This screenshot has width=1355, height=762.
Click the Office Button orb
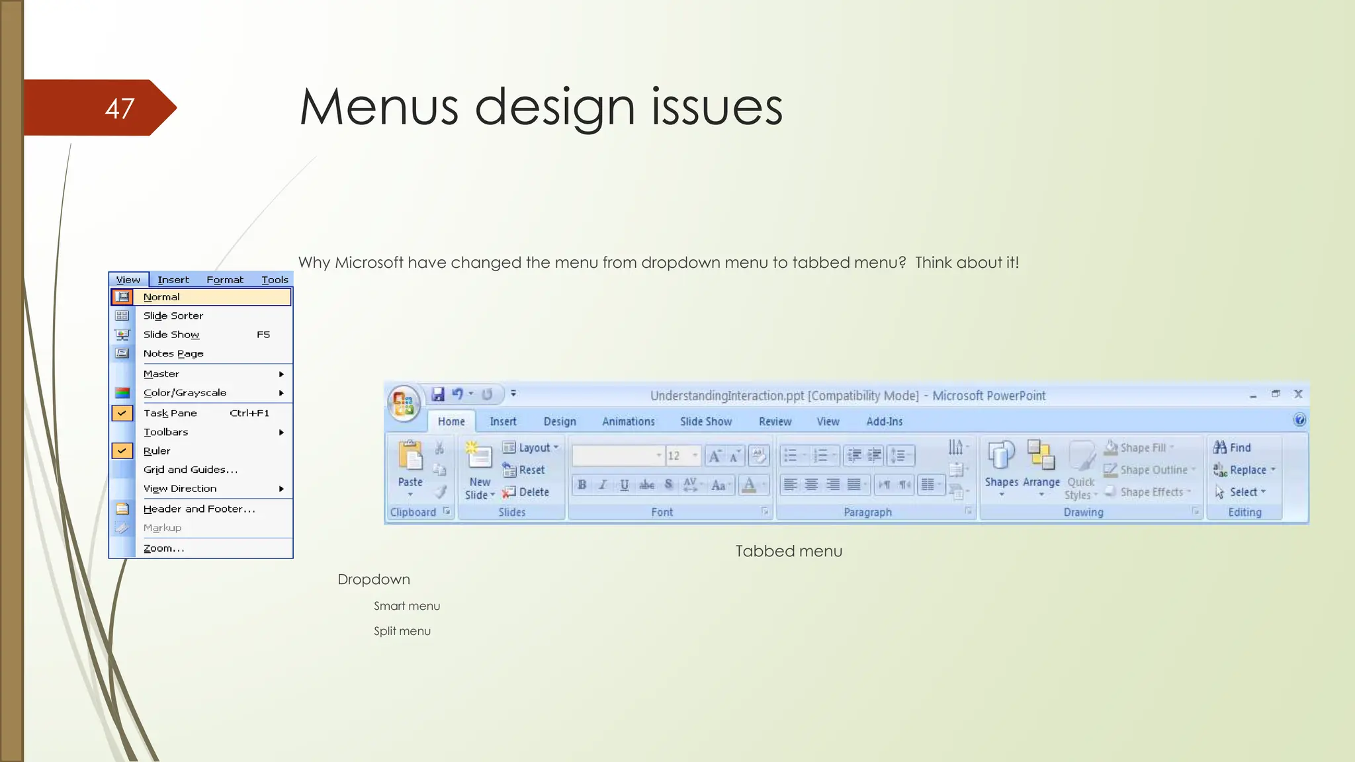point(403,403)
